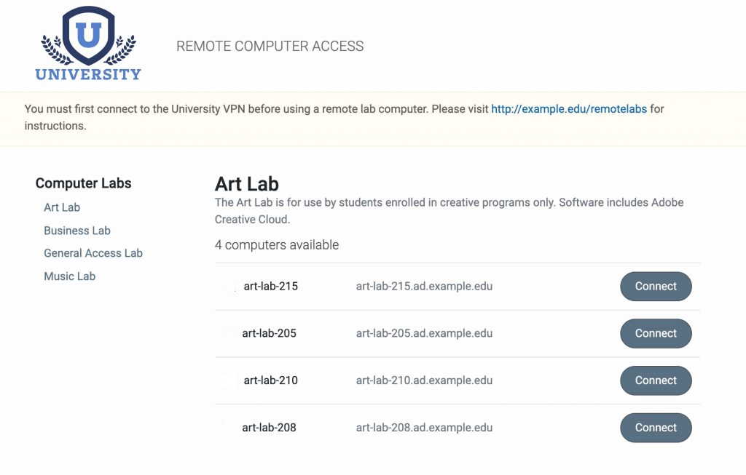Select the art-lab-205 computer name
The width and height of the screenshot is (746, 475).
[269, 334]
